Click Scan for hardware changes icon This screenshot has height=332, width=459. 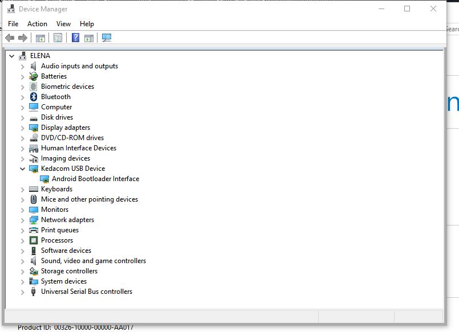[107, 38]
